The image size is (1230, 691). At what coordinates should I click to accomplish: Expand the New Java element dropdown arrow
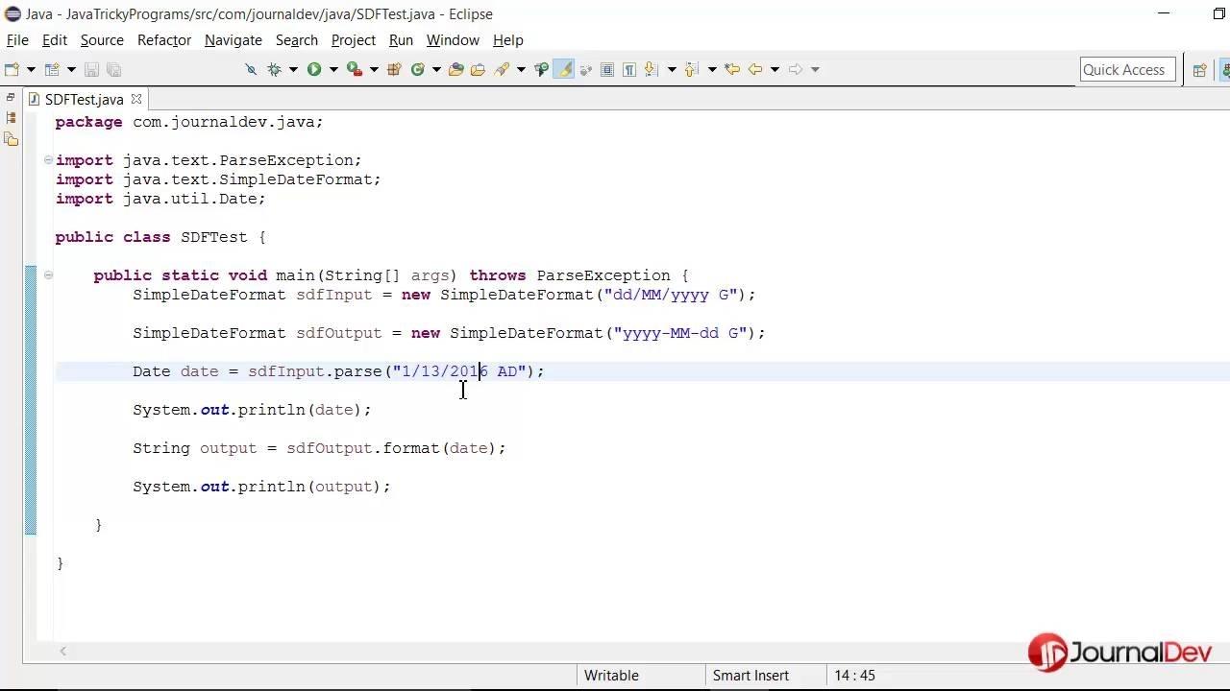click(x=71, y=69)
